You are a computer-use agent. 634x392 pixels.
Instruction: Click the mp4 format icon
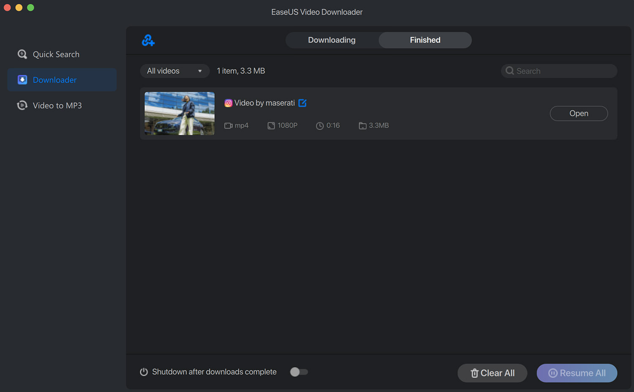[228, 125]
